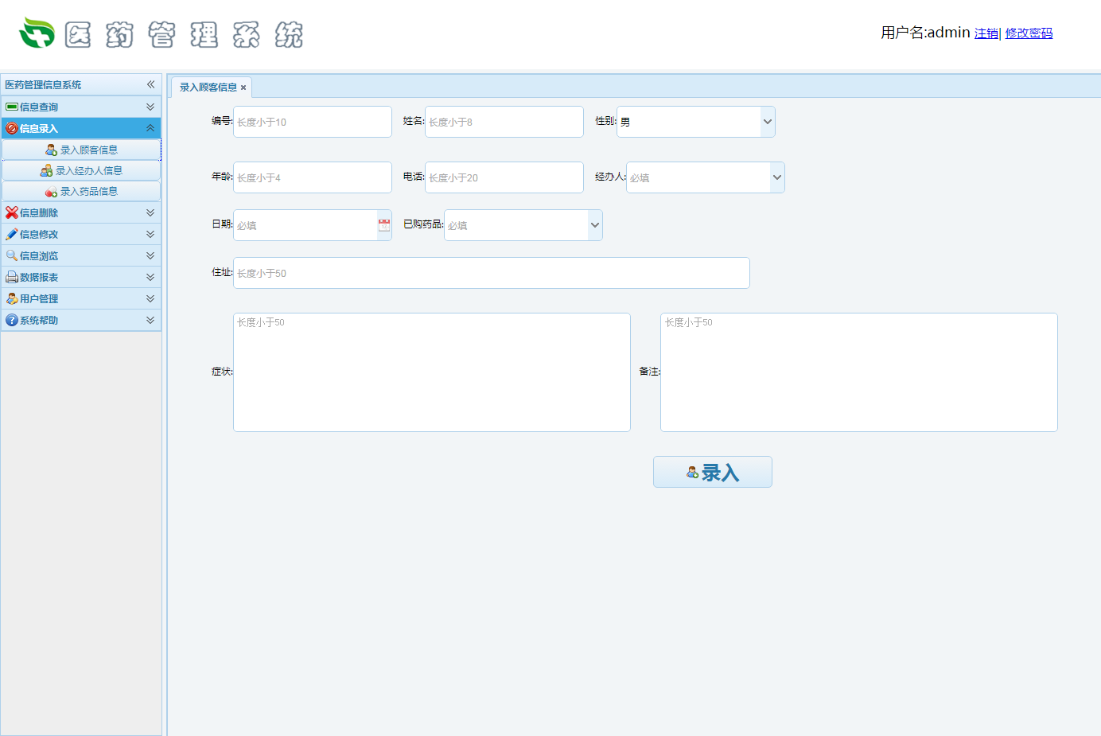1101x736 pixels.
Task: Focus the 姓名 input field
Action: tap(504, 122)
